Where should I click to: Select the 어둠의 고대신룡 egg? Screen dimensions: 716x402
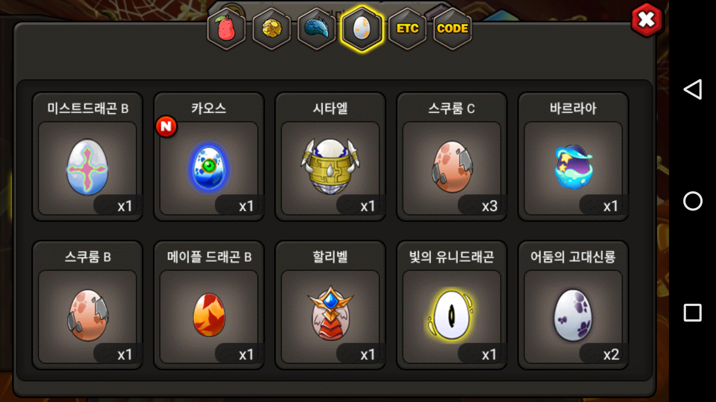(573, 305)
